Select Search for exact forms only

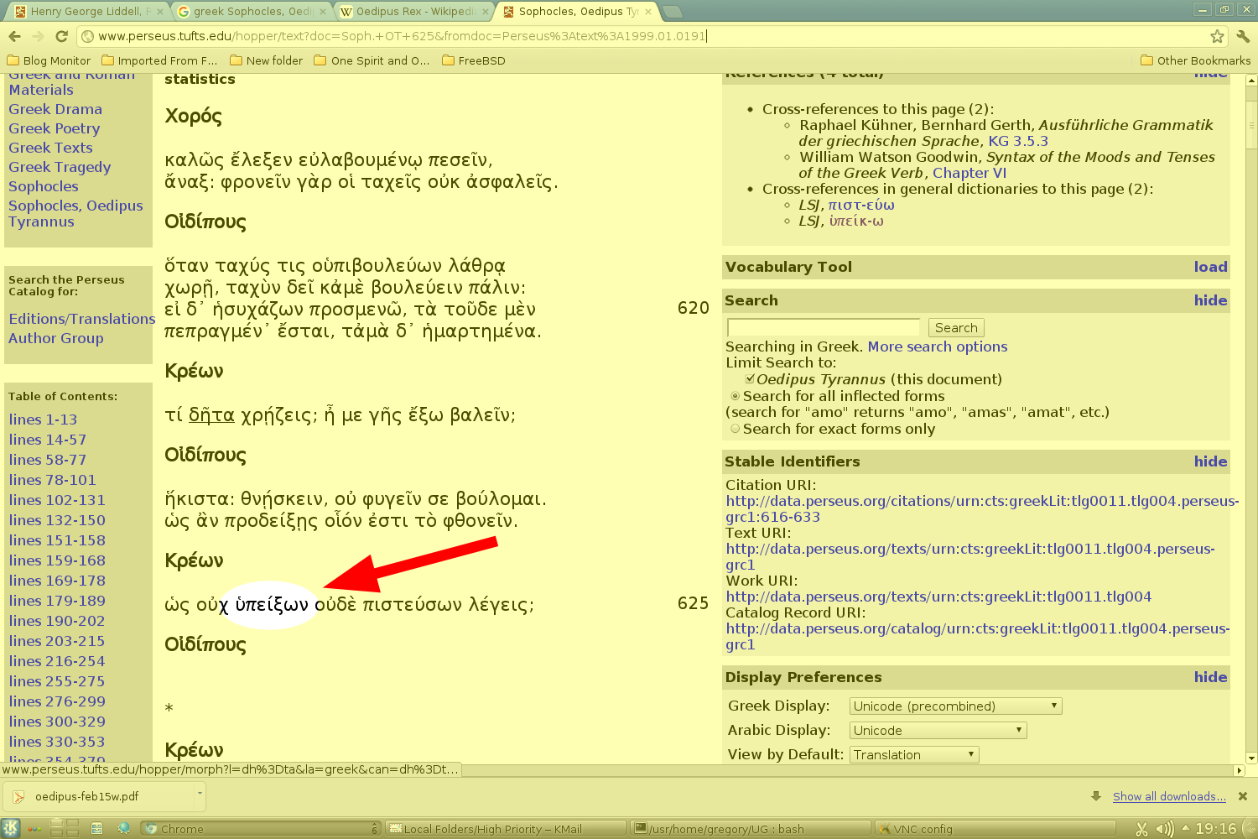[x=736, y=429]
